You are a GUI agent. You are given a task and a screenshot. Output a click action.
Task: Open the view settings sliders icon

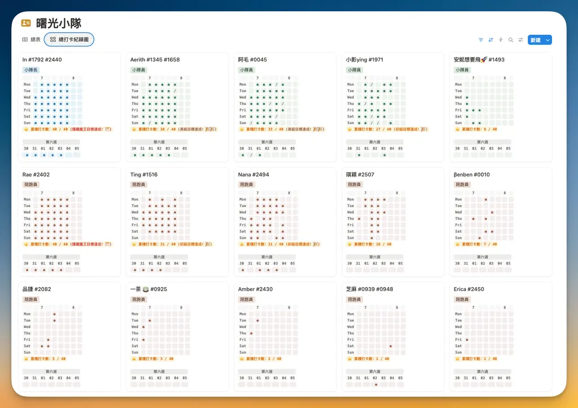point(520,40)
